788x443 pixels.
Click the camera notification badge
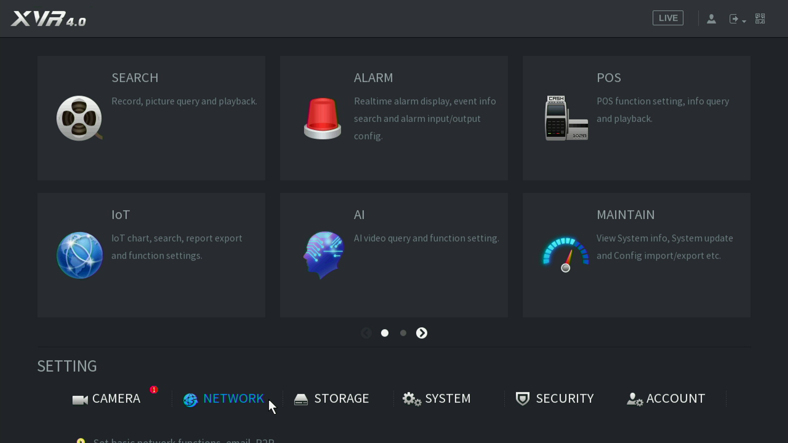point(154,389)
